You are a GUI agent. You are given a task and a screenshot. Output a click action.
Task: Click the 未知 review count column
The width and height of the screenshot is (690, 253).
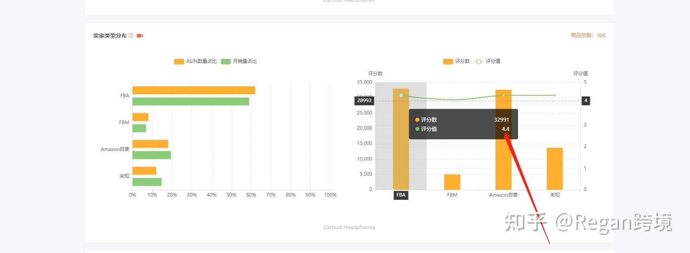pyautogui.click(x=555, y=169)
